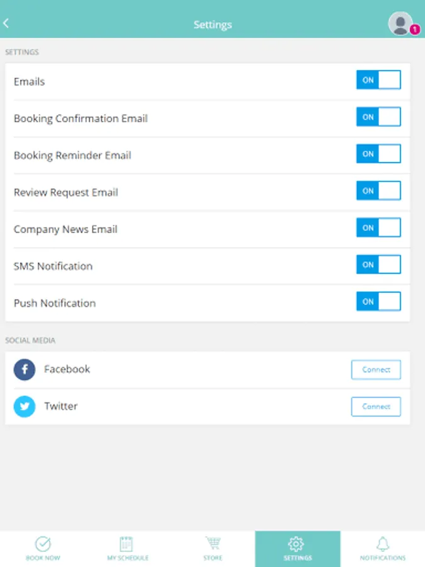Open Notifications bell icon
Viewport: 425px width, 567px height.
[382, 544]
